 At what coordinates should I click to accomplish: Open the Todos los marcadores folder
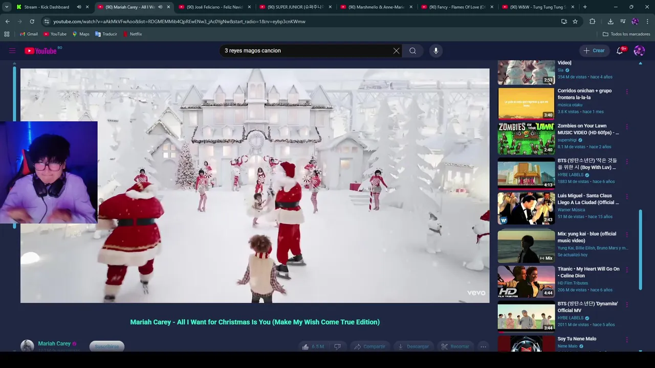(x=626, y=34)
